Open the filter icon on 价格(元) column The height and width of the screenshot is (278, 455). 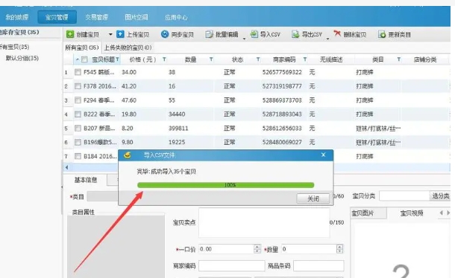[164, 59]
